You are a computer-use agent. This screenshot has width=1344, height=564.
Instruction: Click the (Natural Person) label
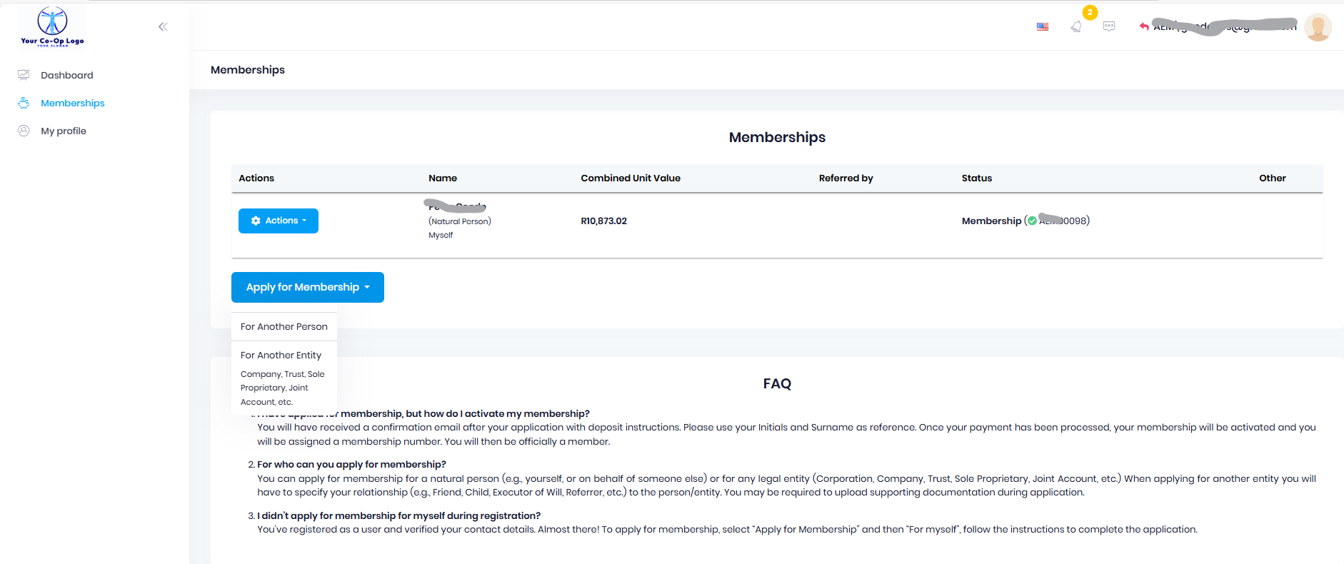point(460,221)
